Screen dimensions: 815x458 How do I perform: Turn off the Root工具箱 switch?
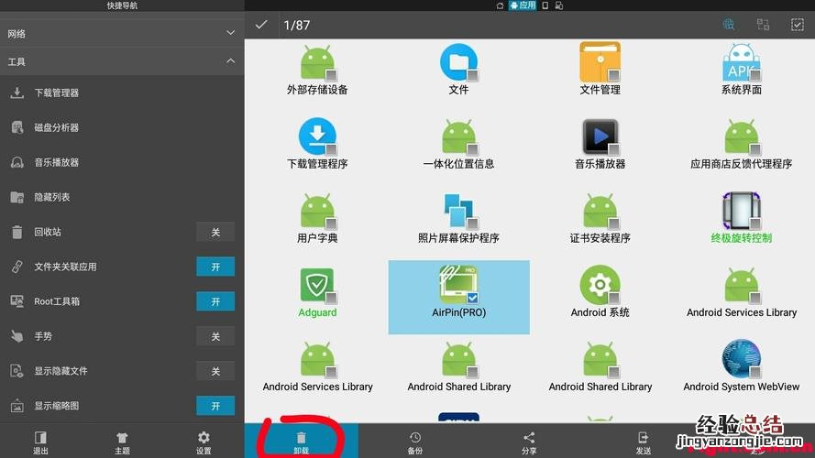(x=215, y=301)
